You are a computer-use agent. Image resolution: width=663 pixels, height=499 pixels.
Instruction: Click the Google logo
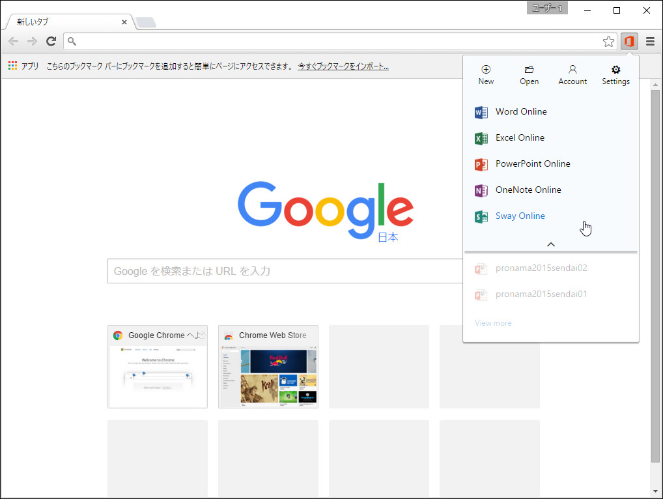coord(326,212)
